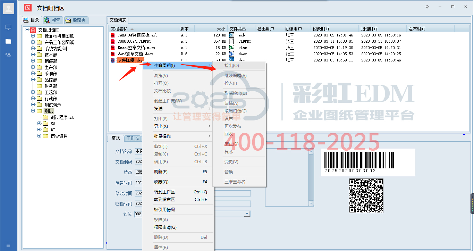Screen dimensions: 474x251
Task: Switch to the 目录 tab
Action: click(x=32, y=20)
